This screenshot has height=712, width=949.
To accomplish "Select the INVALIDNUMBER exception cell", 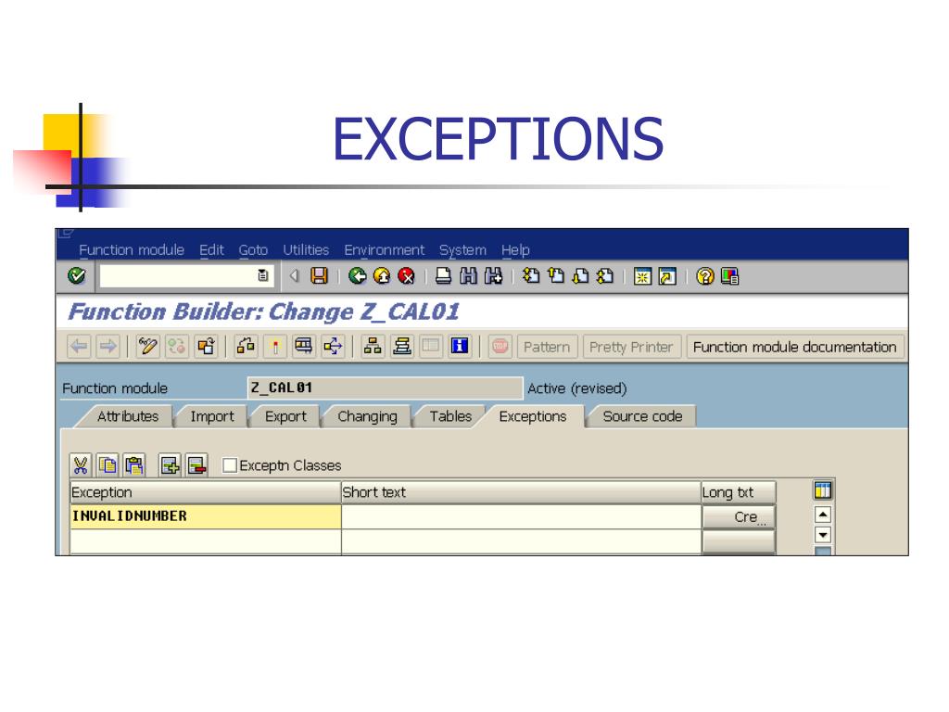I will 205,516.
